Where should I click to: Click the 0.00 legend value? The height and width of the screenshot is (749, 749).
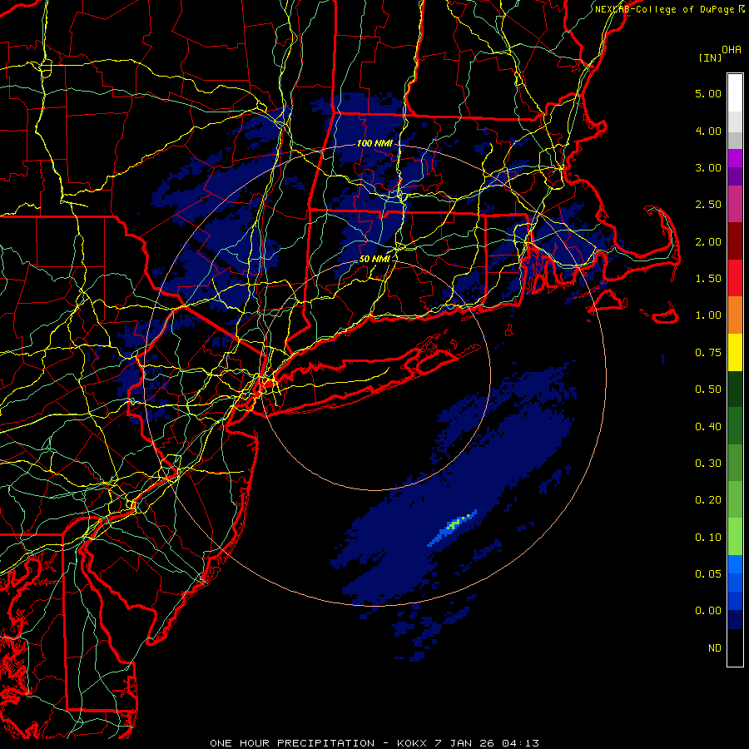click(x=708, y=611)
